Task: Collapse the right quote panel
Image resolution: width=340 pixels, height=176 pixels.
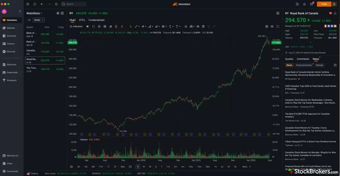Action: point(278,13)
